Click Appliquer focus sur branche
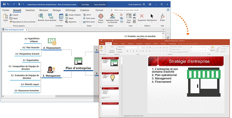The height and width of the screenshot is (118, 232). coord(112,18)
